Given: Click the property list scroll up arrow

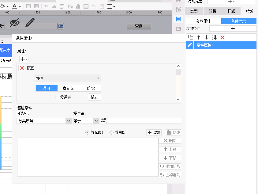Looking at the screenshot, I should click(178, 66).
